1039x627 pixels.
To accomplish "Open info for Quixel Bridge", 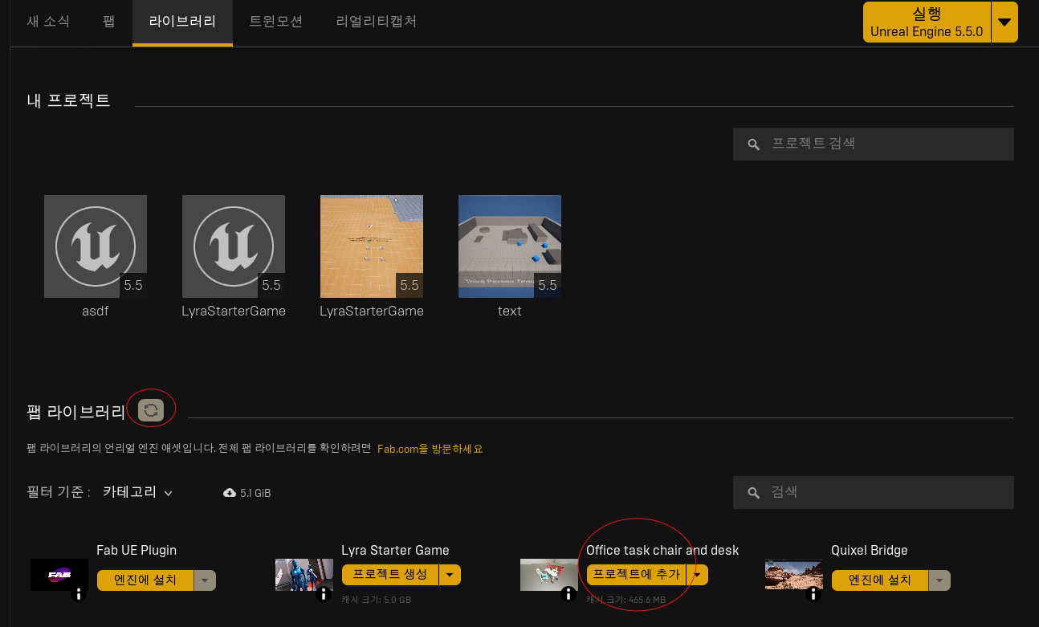I will click(x=813, y=594).
